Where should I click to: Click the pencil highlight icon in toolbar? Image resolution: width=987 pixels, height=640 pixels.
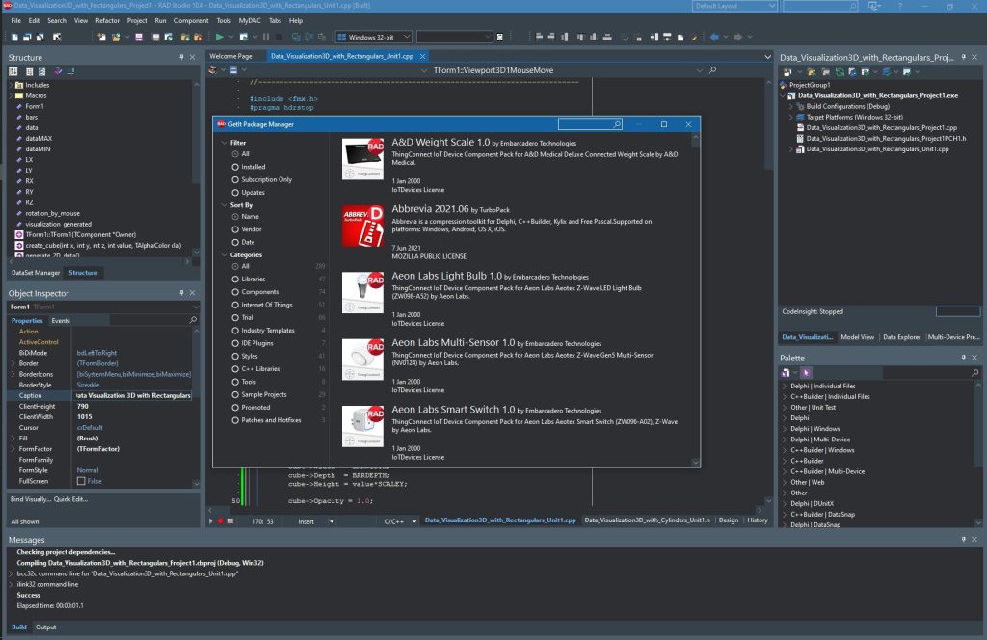pos(694,38)
